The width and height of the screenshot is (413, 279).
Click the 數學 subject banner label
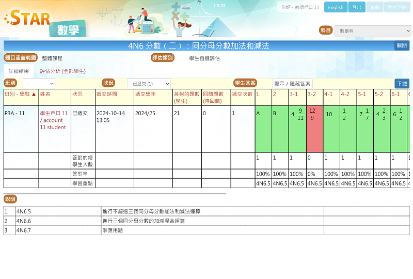coord(68,30)
